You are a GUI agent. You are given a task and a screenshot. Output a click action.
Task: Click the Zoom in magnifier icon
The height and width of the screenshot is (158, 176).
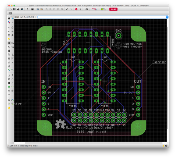point(51,9)
